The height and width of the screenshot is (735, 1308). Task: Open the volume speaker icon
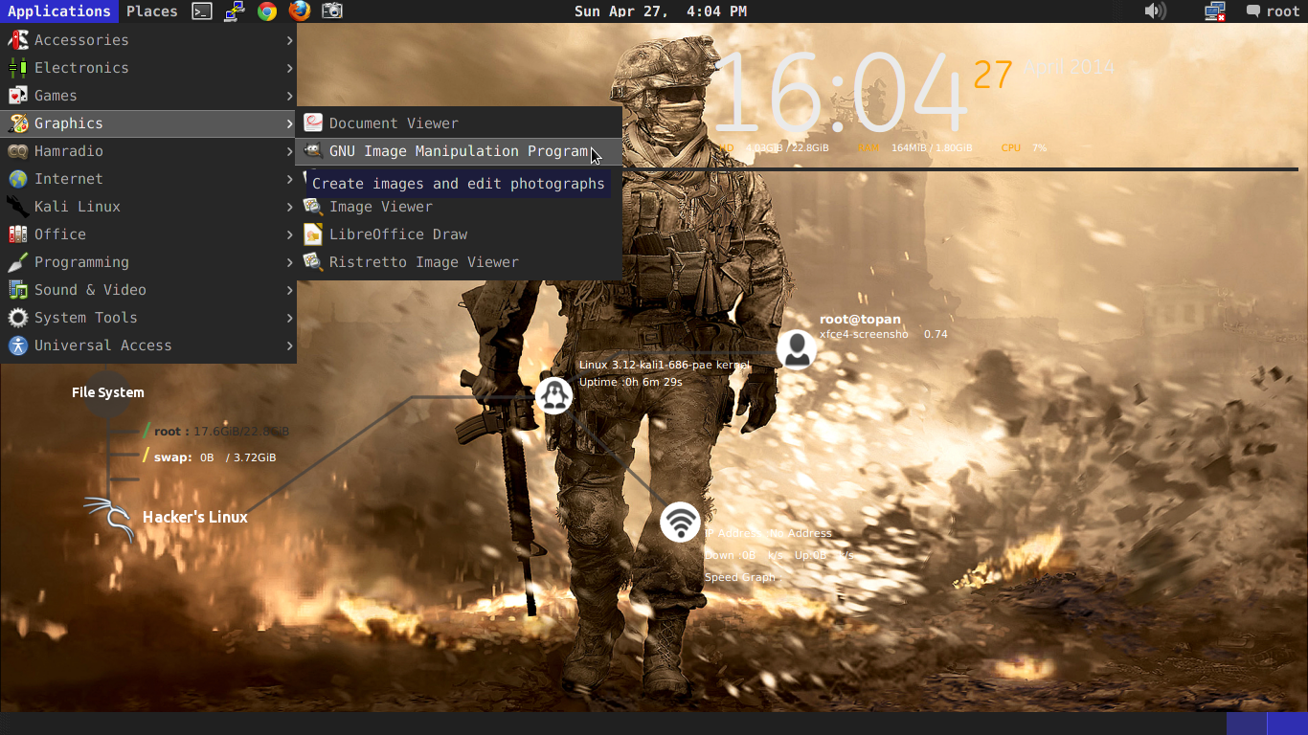point(1155,11)
